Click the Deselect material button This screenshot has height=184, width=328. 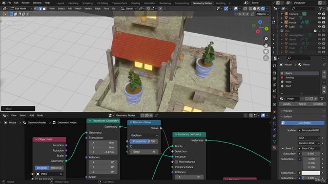coord(318,104)
